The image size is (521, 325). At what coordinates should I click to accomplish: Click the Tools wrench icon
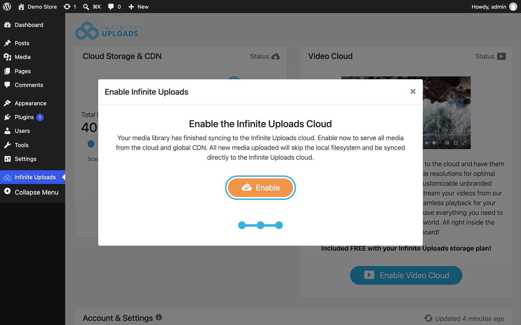(x=7, y=145)
